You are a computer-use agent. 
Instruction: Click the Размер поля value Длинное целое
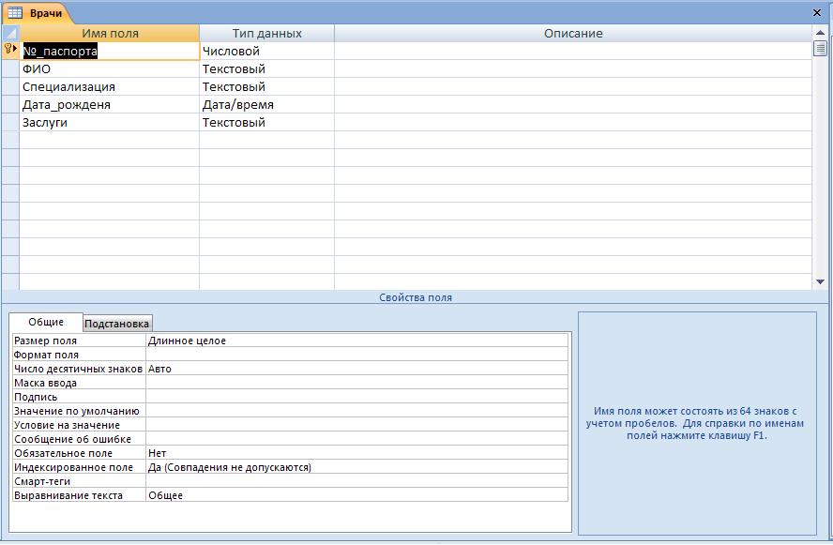[x=357, y=341]
